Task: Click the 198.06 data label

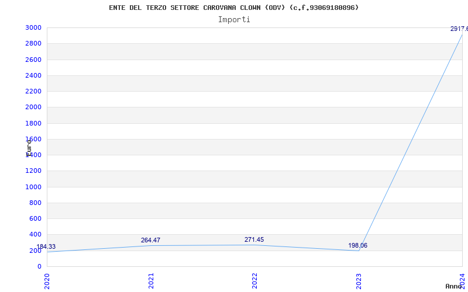Action: [357, 245]
